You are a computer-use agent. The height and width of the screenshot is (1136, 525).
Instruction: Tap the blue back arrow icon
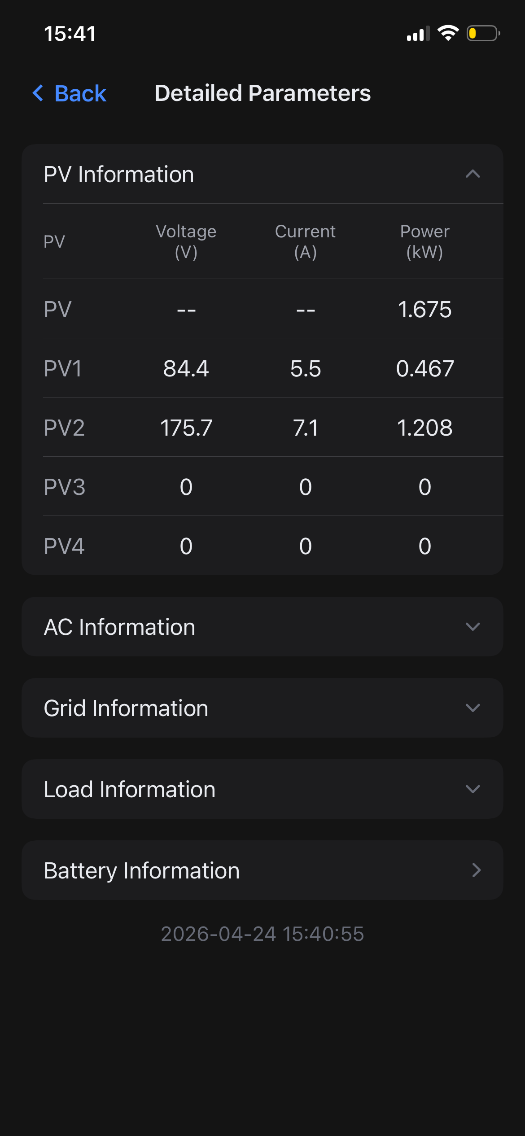(x=38, y=93)
